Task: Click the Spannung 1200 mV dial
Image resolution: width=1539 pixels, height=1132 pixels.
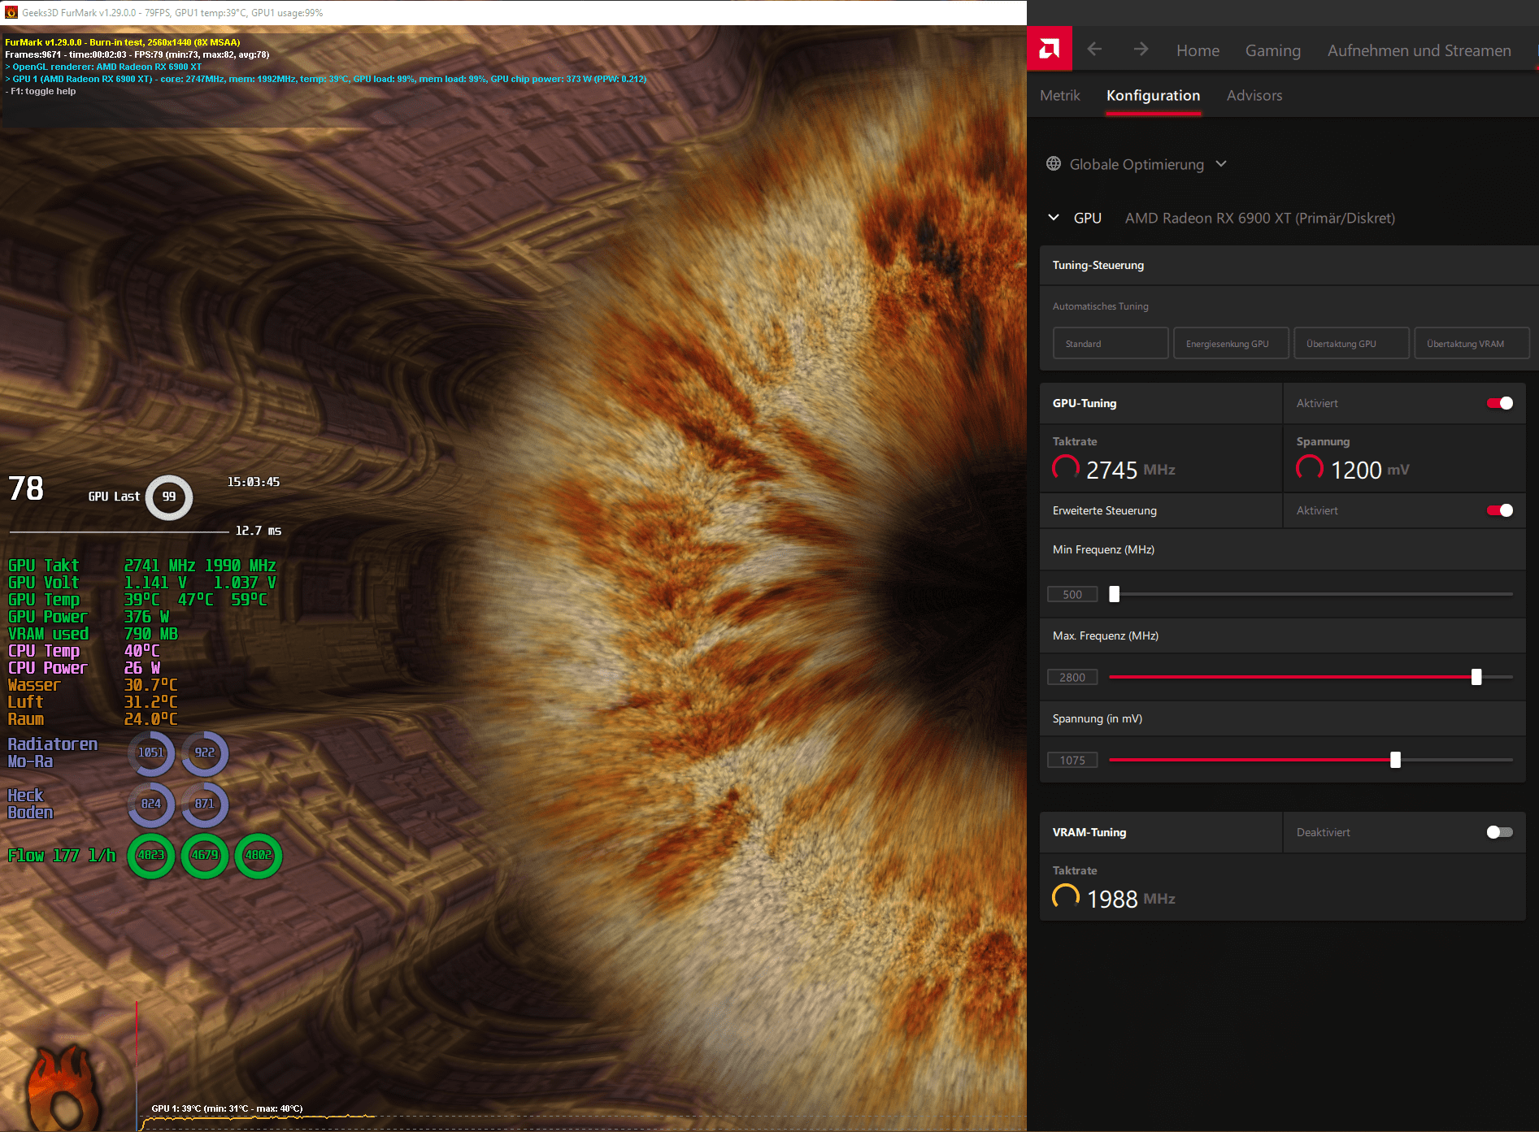Action: coord(1310,469)
